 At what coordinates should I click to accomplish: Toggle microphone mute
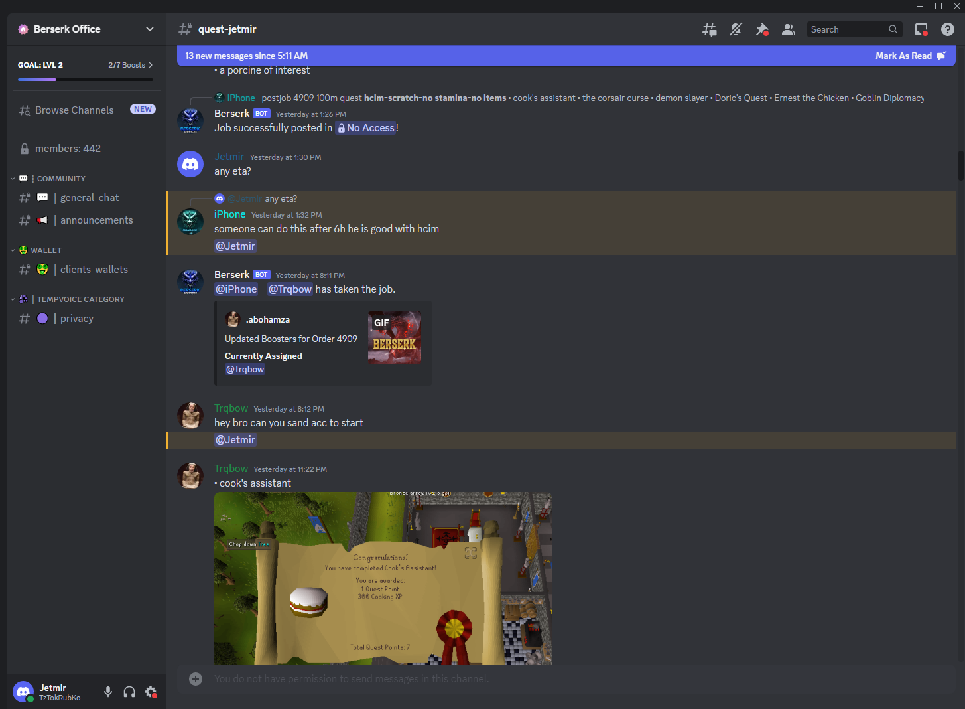click(x=108, y=692)
